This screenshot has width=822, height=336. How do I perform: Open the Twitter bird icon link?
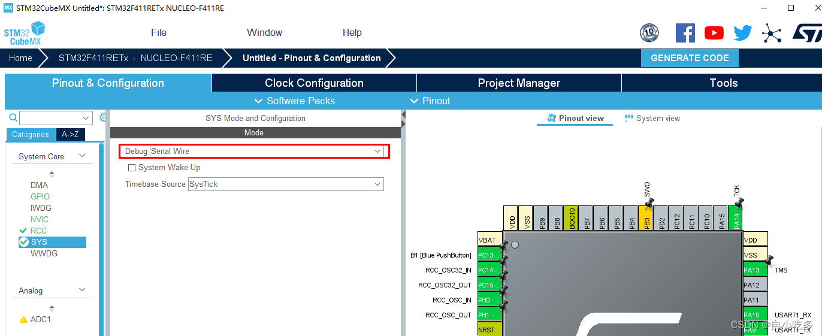[742, 33]
